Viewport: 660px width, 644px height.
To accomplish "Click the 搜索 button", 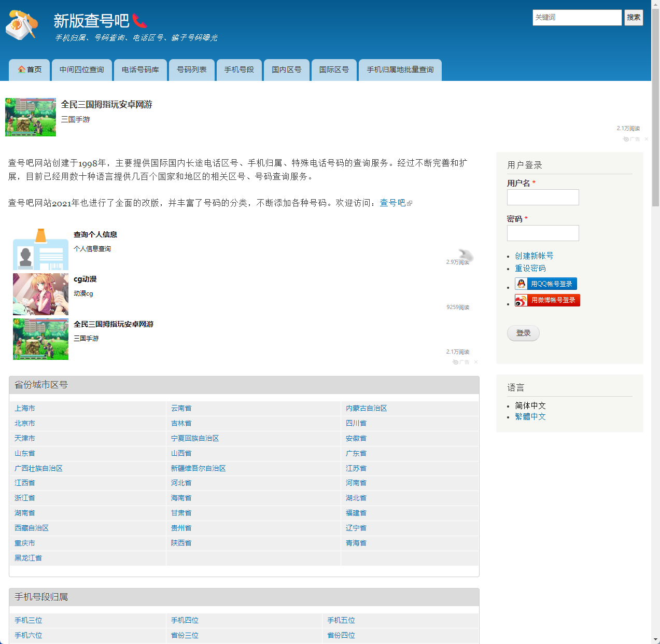I will 634,17.
